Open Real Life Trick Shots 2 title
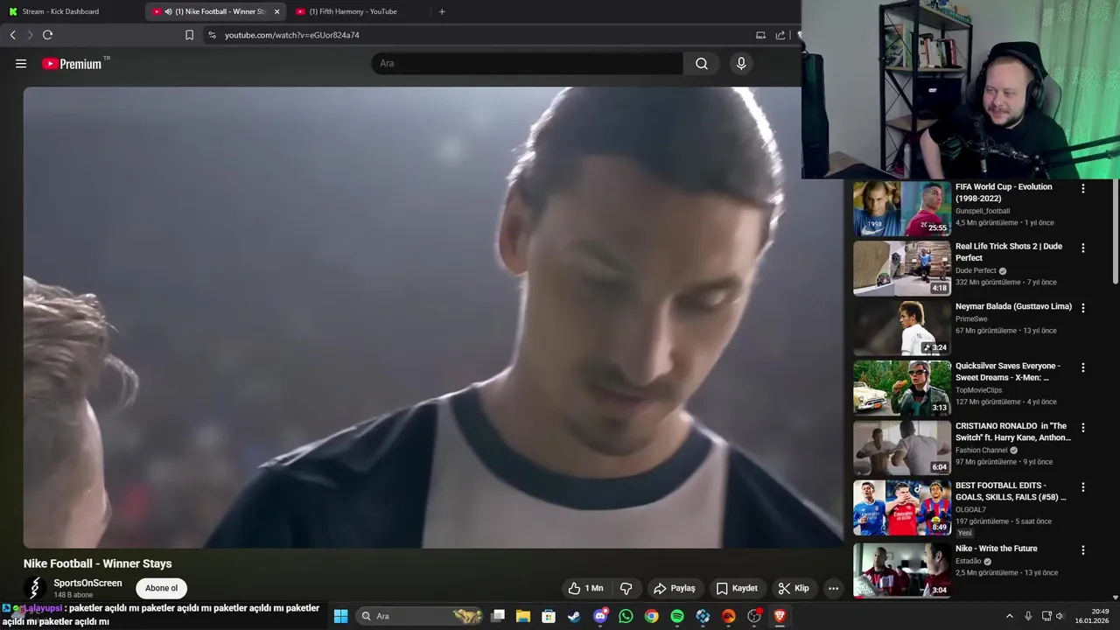This screenshot has height=630, width=1120. (x=1009, y=252)
